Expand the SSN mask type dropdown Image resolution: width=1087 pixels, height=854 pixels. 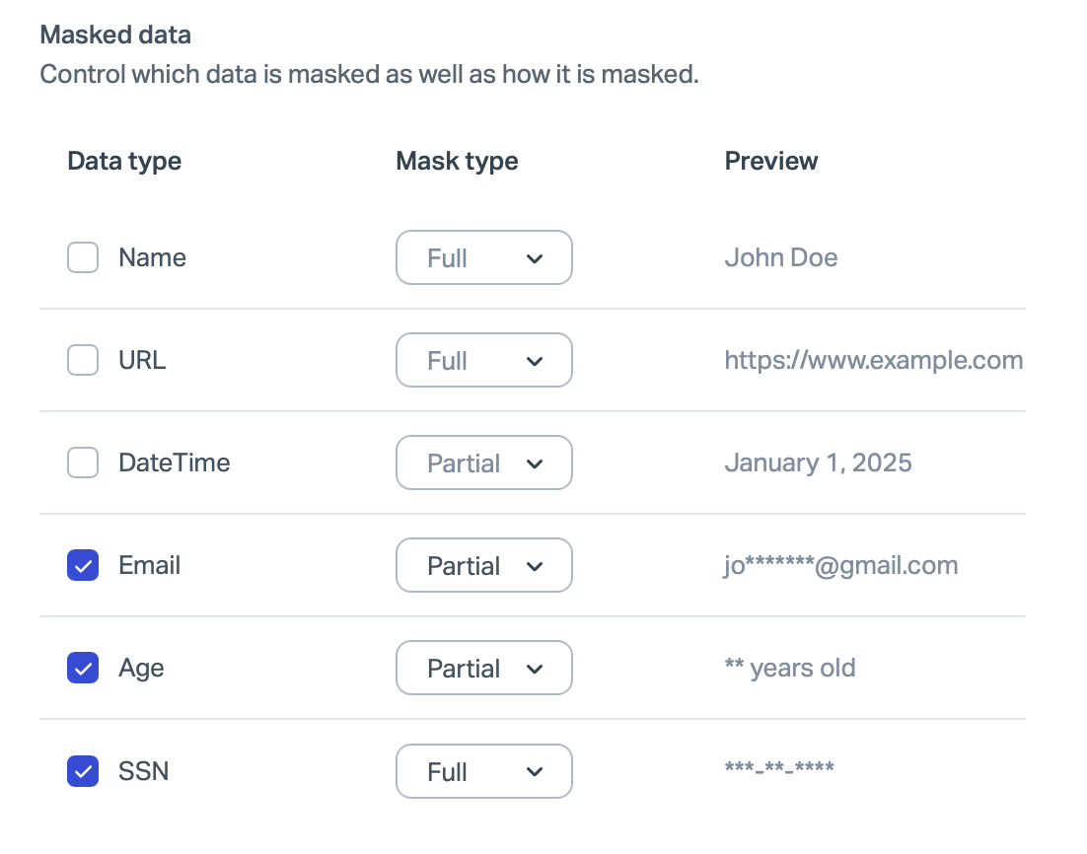[483, 771]
